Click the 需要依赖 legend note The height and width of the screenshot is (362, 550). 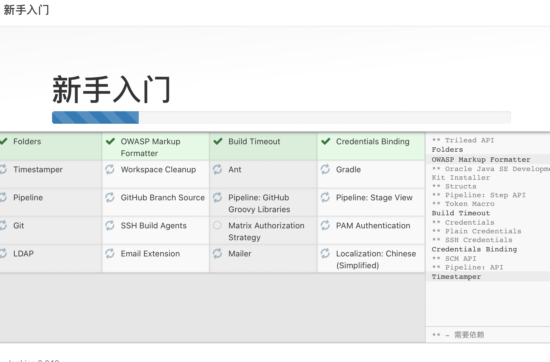coord(458,335)
